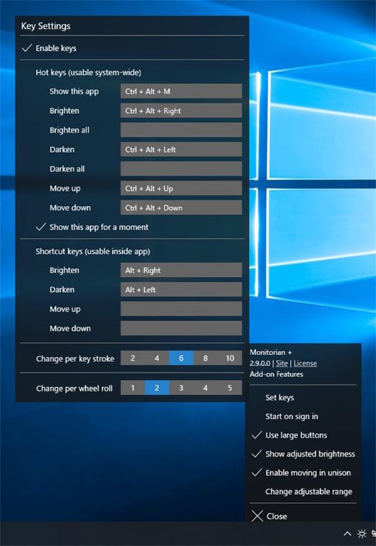Click the Darken all hot key field

[181, 169]
